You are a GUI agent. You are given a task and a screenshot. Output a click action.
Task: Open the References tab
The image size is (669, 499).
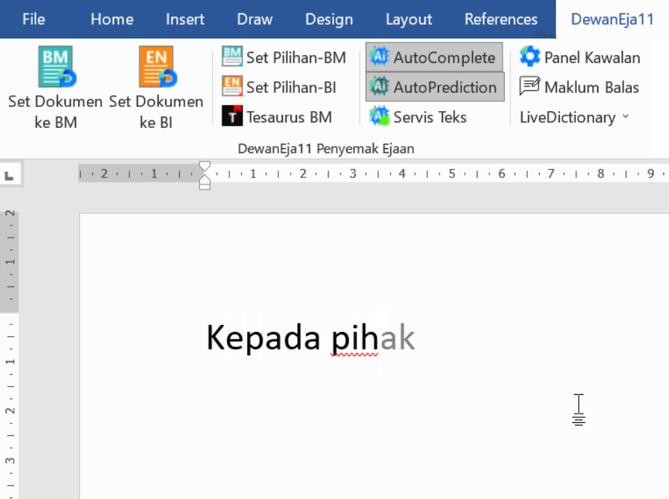[x=501, y=19]
